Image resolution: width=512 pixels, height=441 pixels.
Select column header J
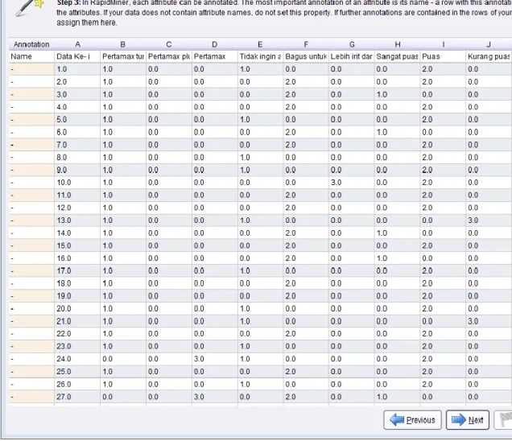pyautogui.click(x=489, y=44)
